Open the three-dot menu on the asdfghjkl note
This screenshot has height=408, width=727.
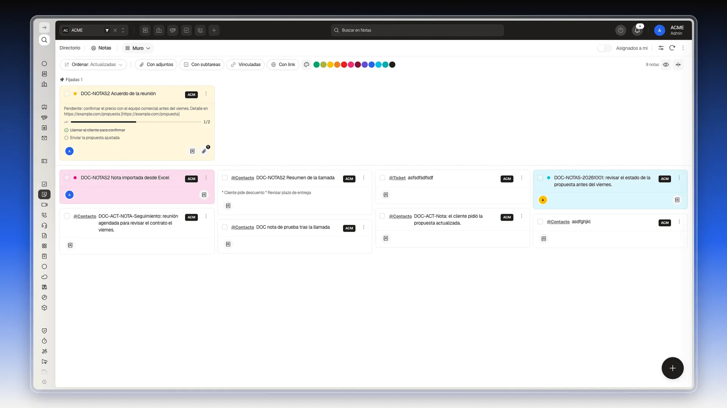pyautogui.click(x=679, y=222)
